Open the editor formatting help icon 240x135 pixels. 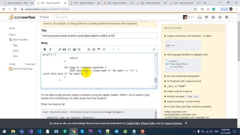tap(154, 49)
